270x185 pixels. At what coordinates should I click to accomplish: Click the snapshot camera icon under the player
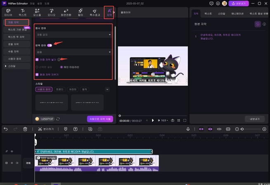(173, 120)
